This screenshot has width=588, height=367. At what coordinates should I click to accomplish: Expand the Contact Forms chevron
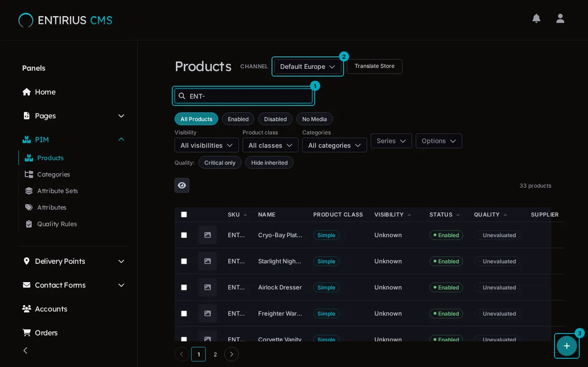pyautogui.click(x=121, y=285)
